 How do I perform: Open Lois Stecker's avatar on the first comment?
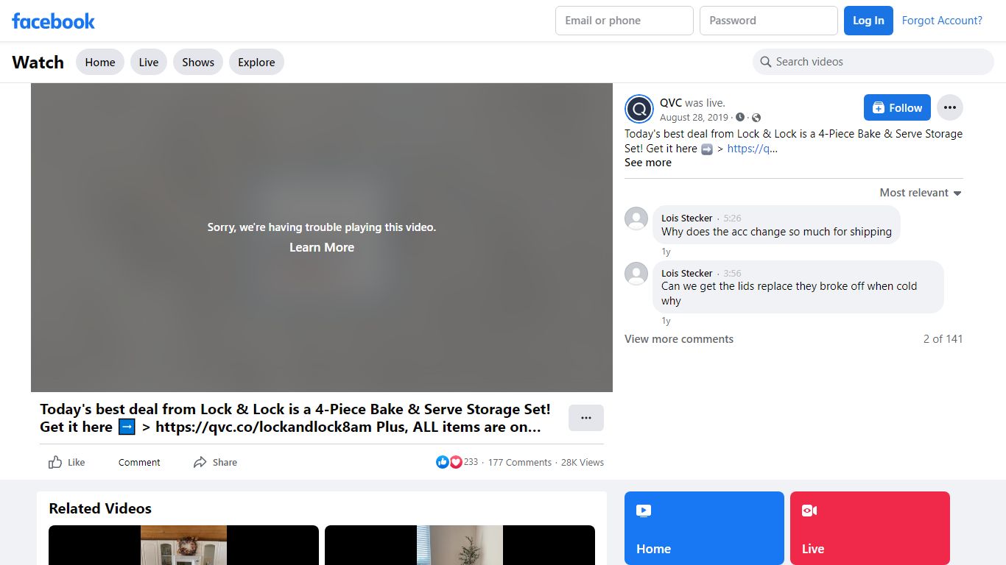point(636,218)
